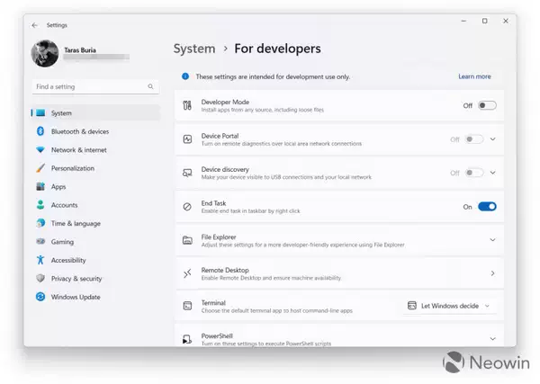The height and width of the screenshot is (384, 540).
Task: Click the Terminal title text
Action: [x=213, y=303]
